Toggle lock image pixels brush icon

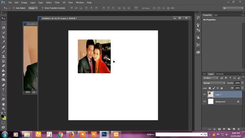(214, 88)
